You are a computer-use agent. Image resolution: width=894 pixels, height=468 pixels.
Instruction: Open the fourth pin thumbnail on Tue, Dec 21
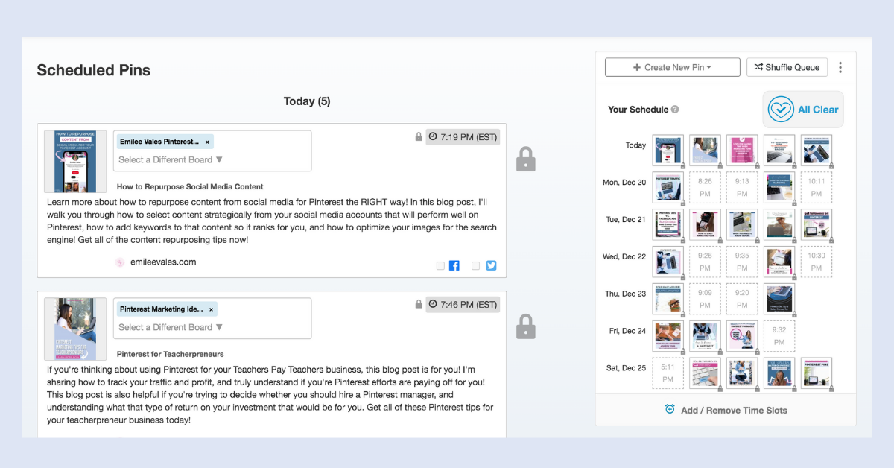coord(779,224)
